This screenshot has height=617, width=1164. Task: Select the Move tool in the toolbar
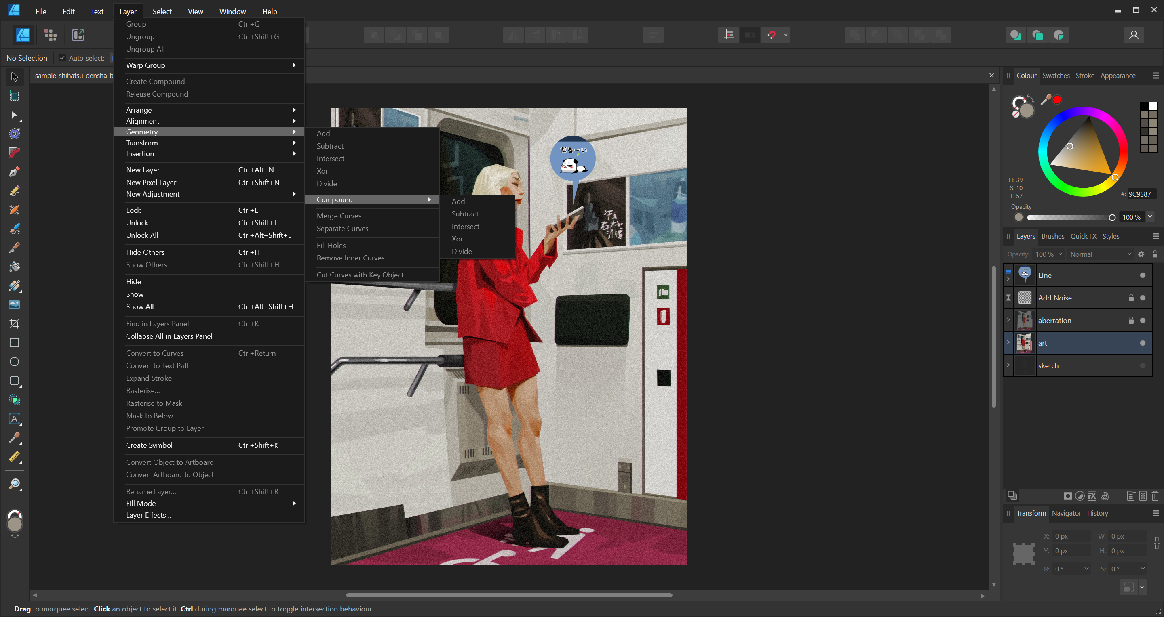coord(14,77)
